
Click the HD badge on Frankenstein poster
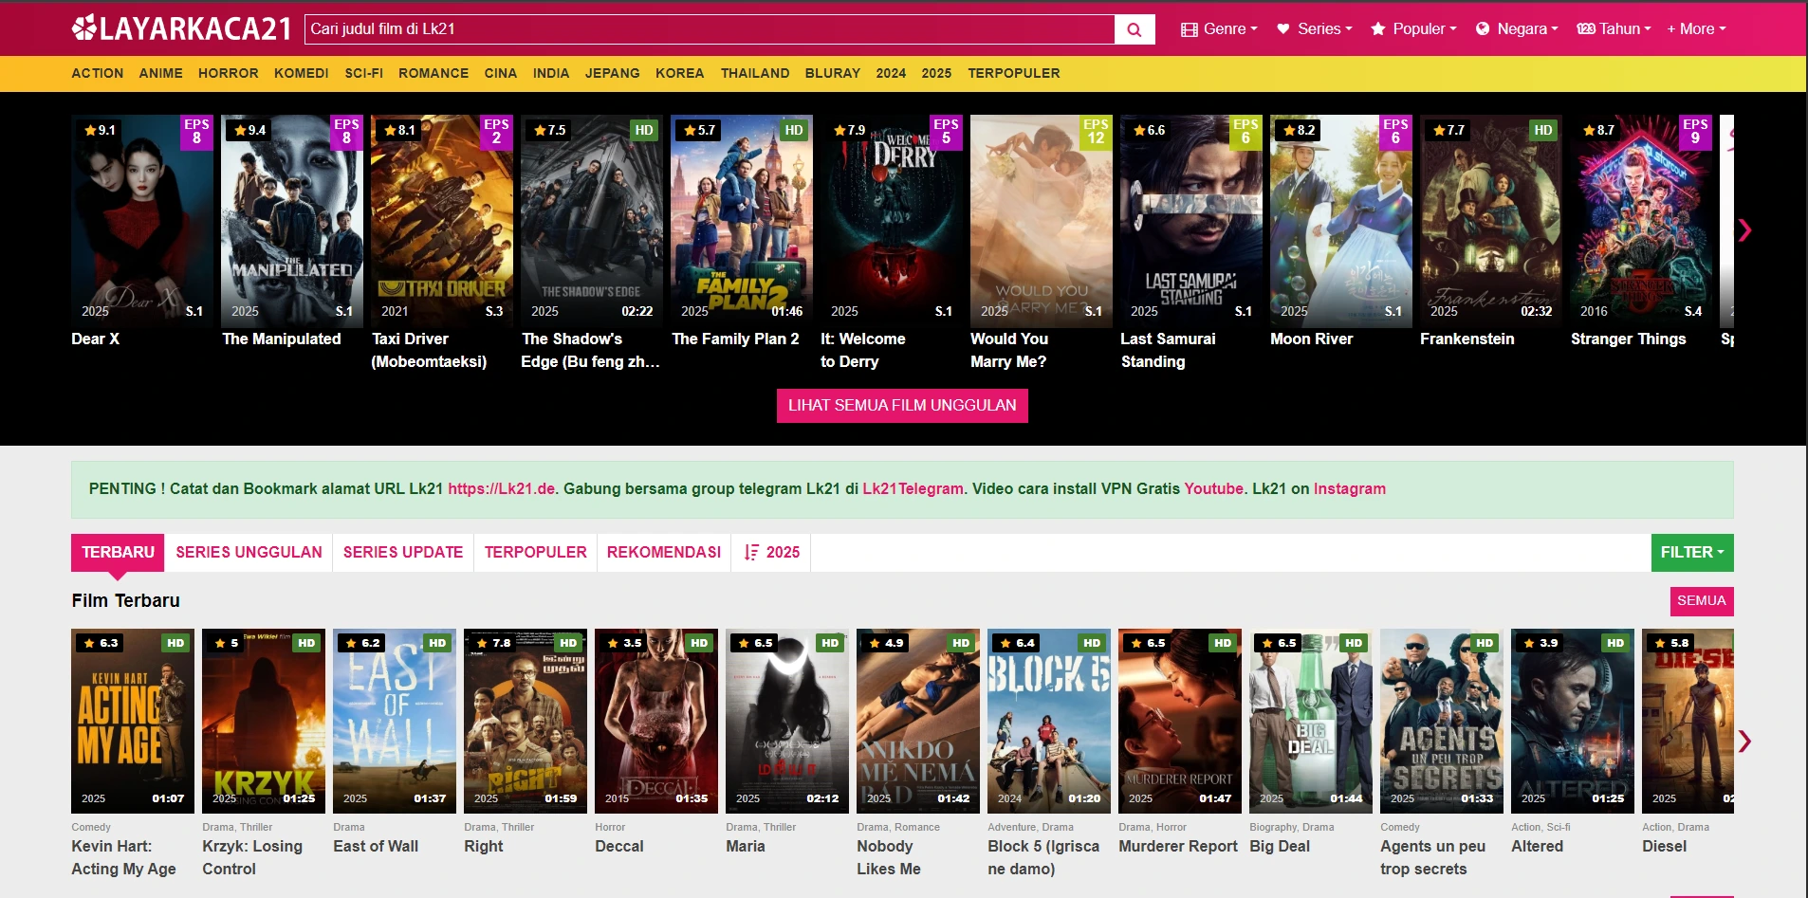point(1542,130)
